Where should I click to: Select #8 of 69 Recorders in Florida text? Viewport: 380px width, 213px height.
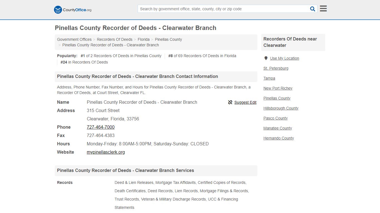(x=202, y=56)
